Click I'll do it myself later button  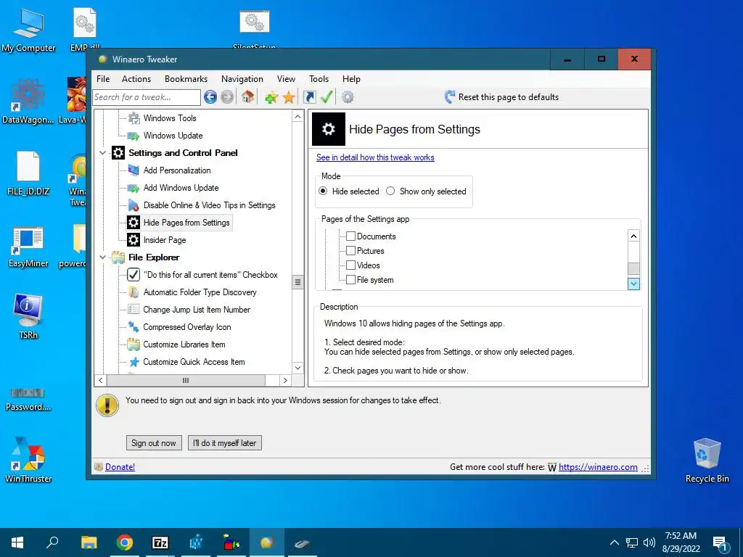pyautogui.click(x=225, y=443)
